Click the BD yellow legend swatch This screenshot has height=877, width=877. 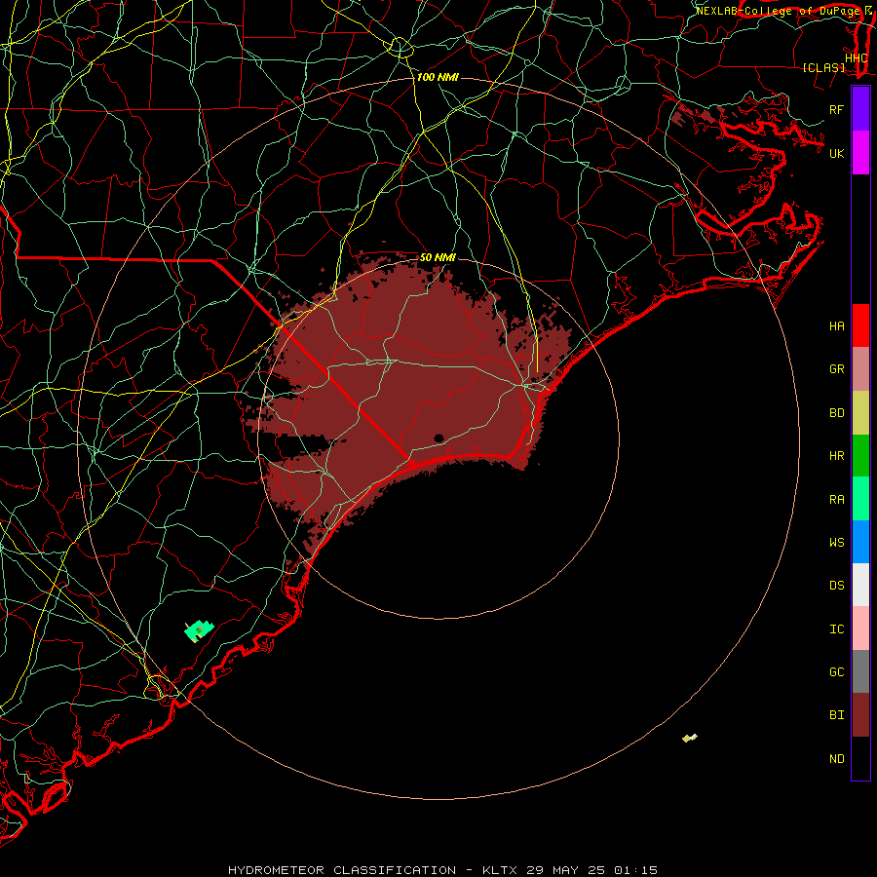(x=860, y=413)
